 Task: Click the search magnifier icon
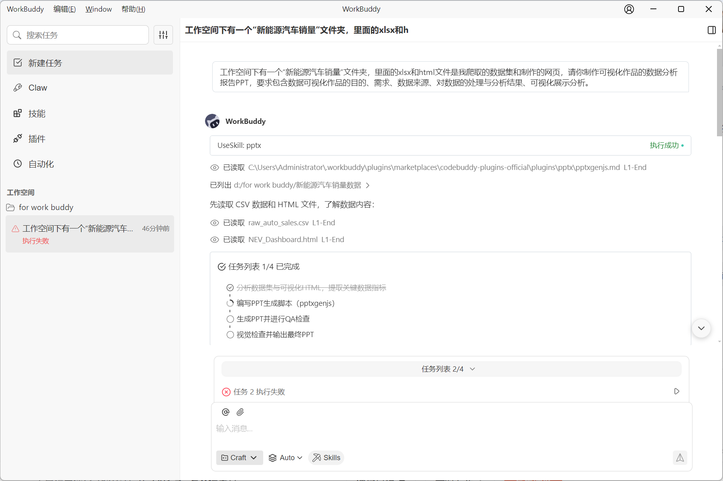(x=17, y=35)
